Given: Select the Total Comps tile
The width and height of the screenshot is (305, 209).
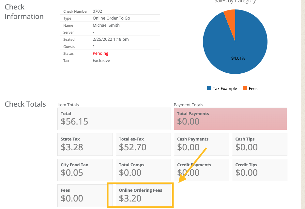Looking at the screenshot, I should point(143,170).
